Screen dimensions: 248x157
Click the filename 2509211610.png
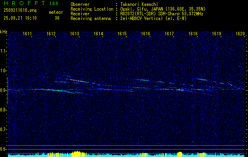tap(20, 11)
